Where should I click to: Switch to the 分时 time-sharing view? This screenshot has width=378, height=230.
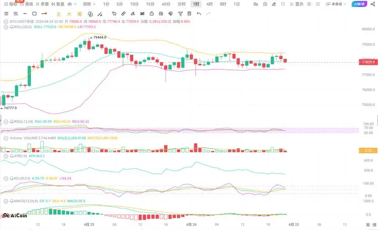coord(181,4)
